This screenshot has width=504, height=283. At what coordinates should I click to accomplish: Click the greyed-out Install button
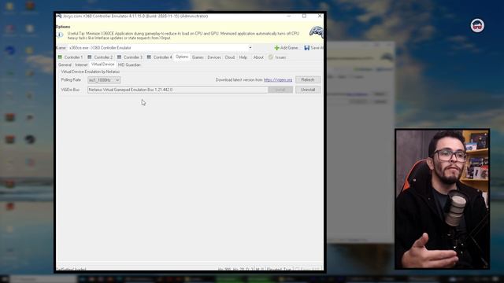coord(280,90)
